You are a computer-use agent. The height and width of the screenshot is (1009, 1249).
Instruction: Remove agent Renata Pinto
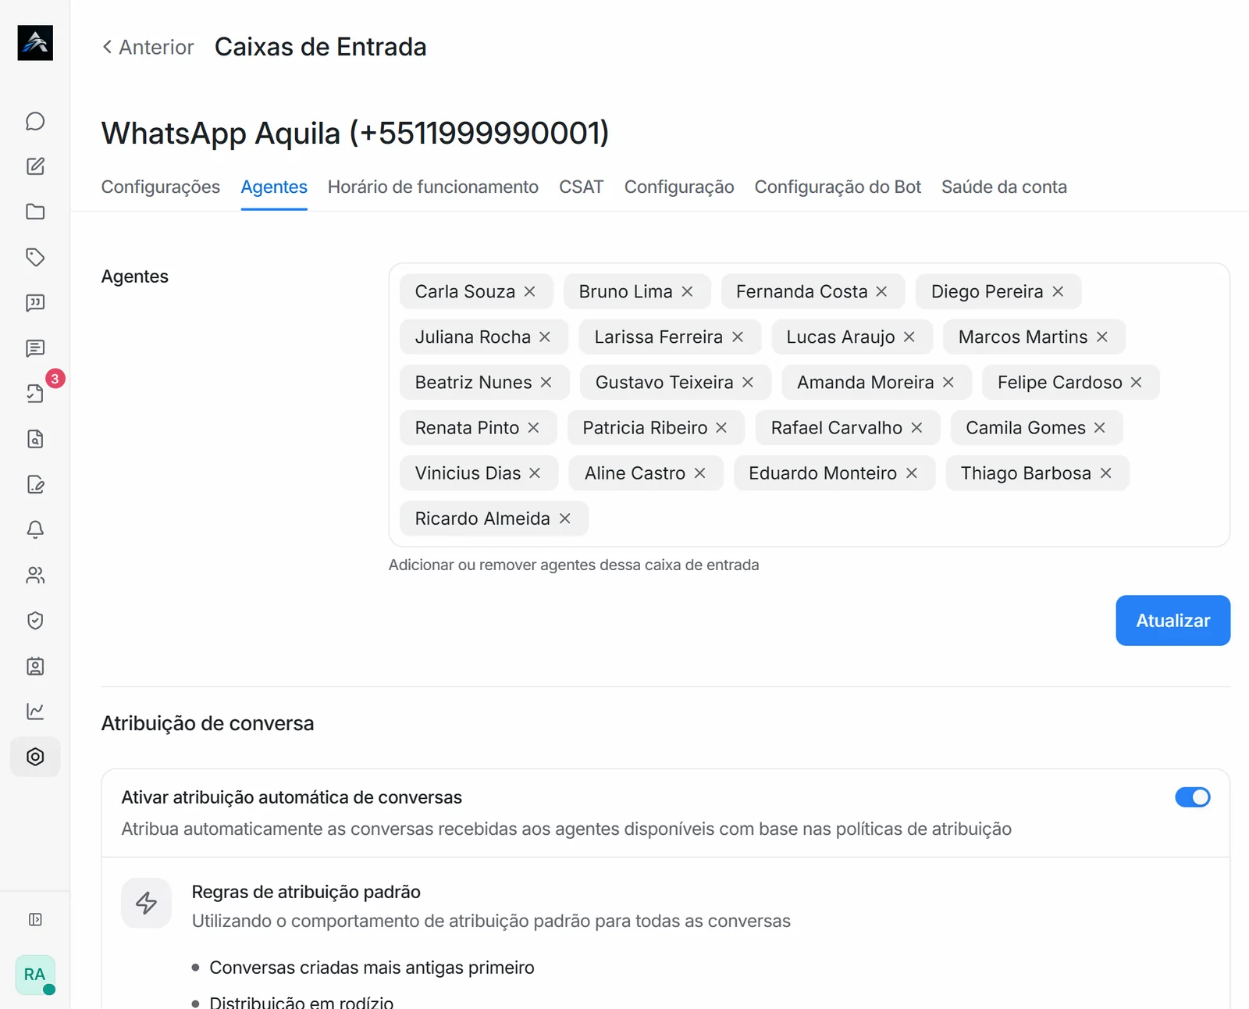coord(533,427)
